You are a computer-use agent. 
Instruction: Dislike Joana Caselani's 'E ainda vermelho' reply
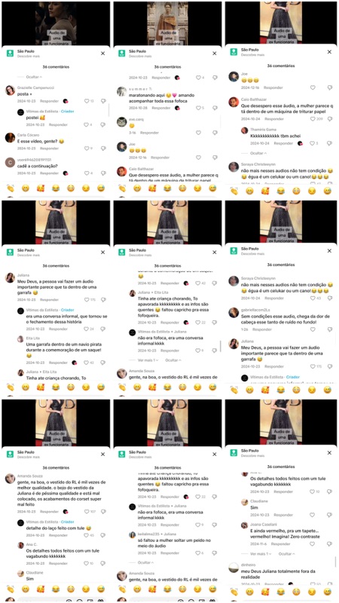(330, 544)
